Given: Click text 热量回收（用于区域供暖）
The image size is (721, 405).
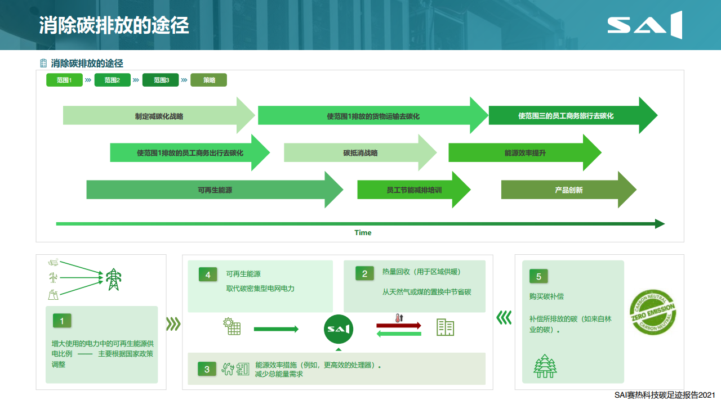Looking at the screenshot, I should point(421,272).
